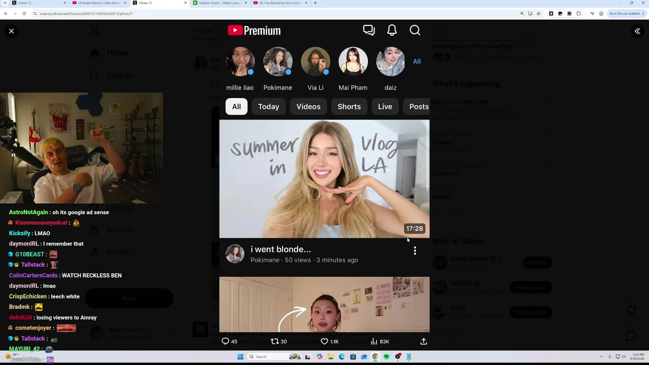Open millie liao's channel avatar
The image size is (649, 365).
click(240, 62)
